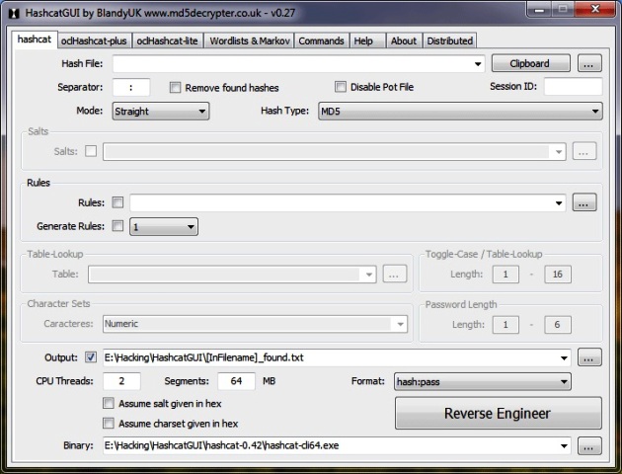Close the HashcatGUI window
The width and height of the screenshot is (622, 474).
pos(595,9)
